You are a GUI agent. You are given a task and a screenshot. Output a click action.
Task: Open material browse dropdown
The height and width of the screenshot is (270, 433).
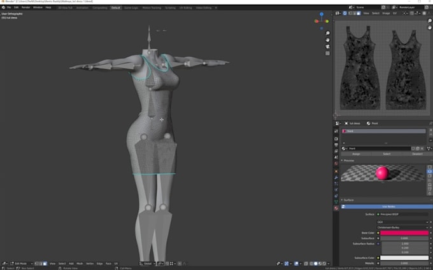[x=344, y=149]
